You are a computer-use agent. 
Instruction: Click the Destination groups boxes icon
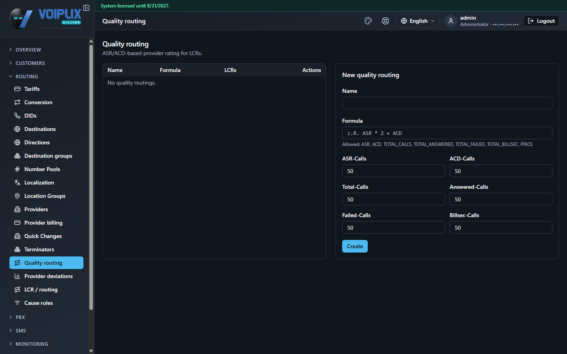(17, 156)
